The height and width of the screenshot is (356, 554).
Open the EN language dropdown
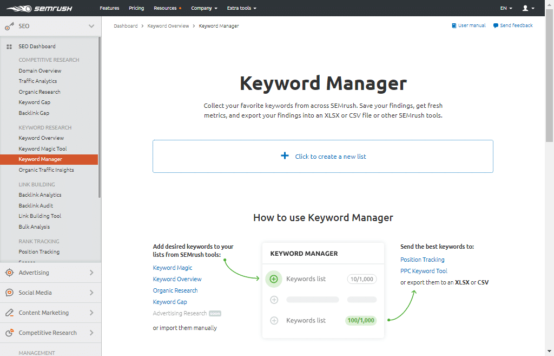[505, 8]
